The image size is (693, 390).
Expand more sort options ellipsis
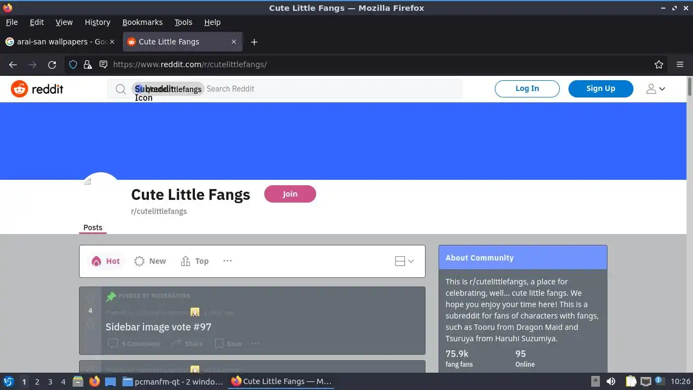point(227,261)
